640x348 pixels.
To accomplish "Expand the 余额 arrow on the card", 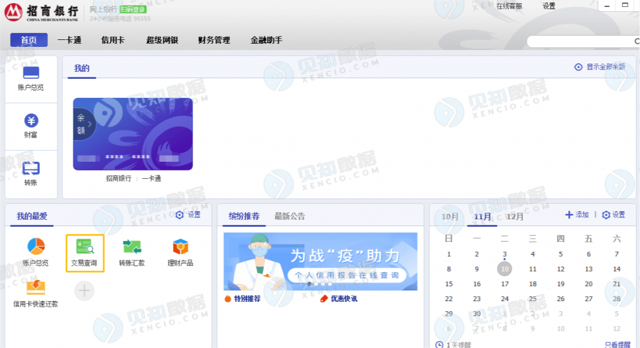I will (x=84, y=124).
